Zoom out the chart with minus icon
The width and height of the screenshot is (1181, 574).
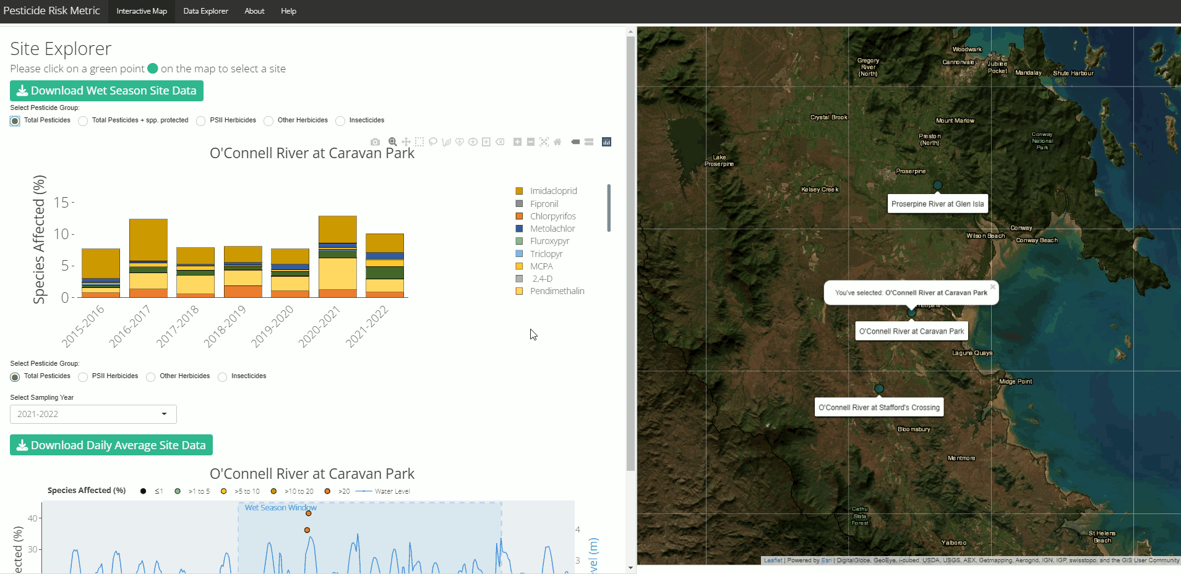pos(531,142)
